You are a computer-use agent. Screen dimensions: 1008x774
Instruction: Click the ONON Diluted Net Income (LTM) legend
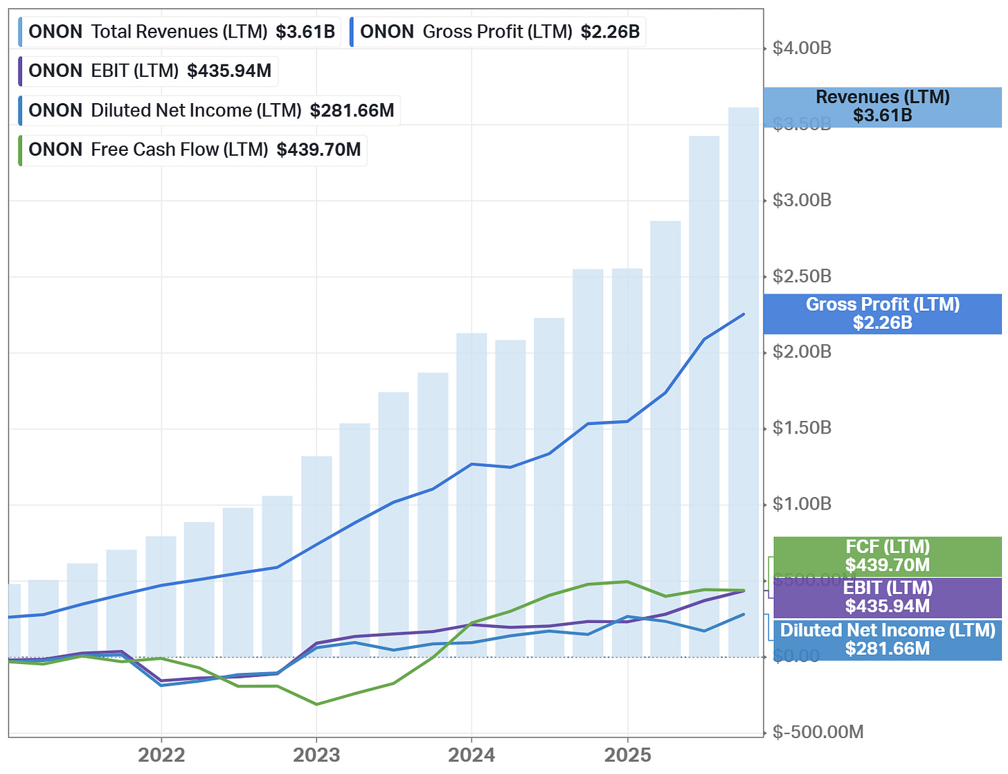point(210,111)
